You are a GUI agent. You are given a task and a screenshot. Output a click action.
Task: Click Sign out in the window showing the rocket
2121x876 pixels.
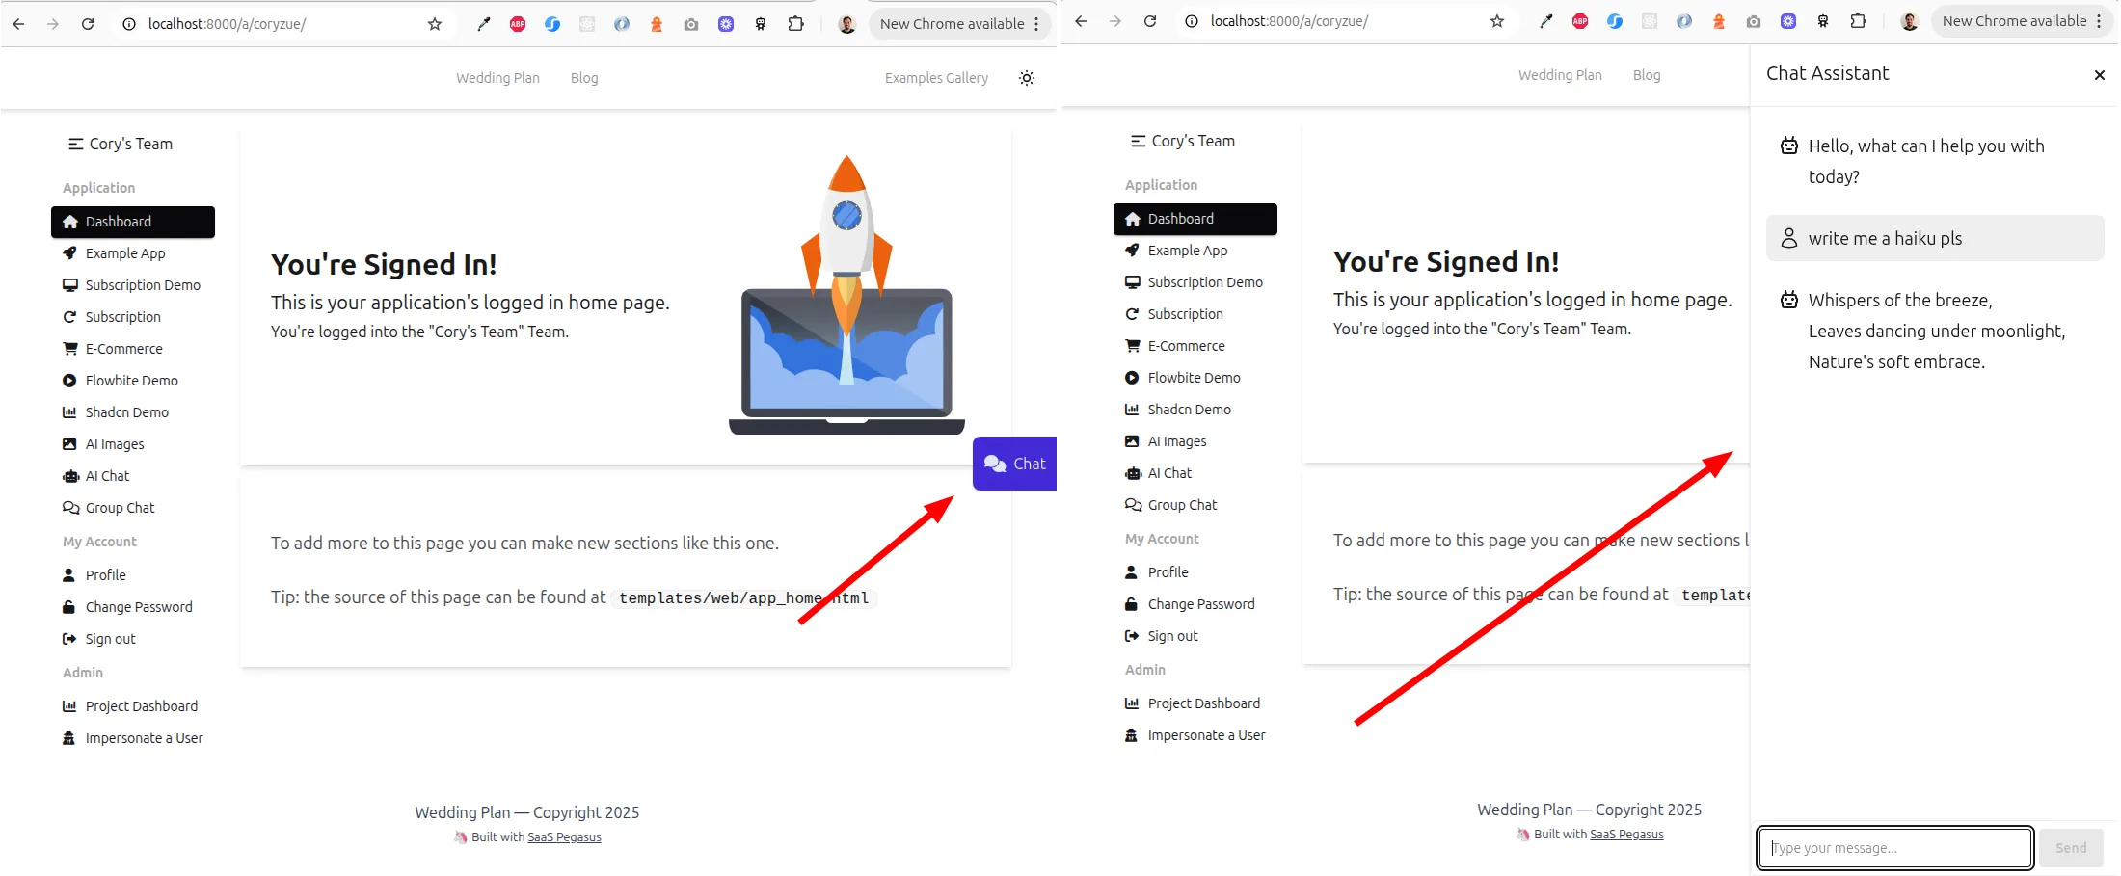point(110,639)
